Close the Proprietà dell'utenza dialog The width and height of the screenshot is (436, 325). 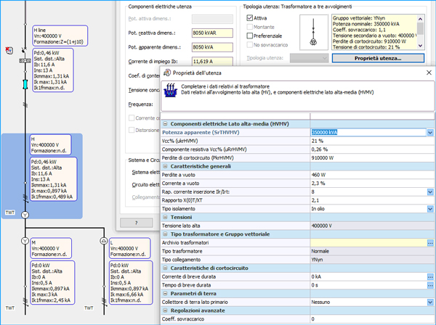pos(429,73)
